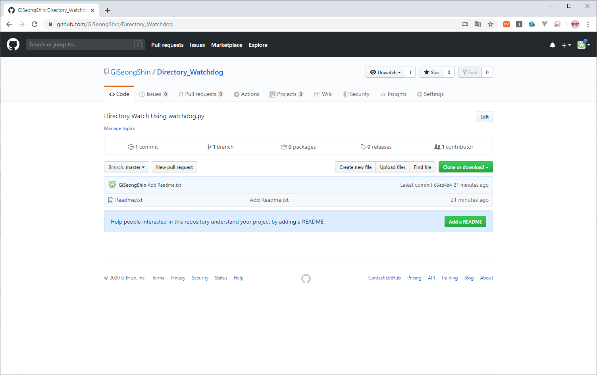Switch to the repository Pull requests tab
This screenshot has width=597, height=375.
pyautogui.click(x=201, y=94)
